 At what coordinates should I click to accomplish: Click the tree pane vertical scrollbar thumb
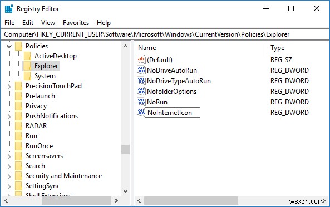coord(125,149)
